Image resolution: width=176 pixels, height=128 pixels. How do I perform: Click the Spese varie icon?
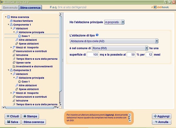point(14,62)
